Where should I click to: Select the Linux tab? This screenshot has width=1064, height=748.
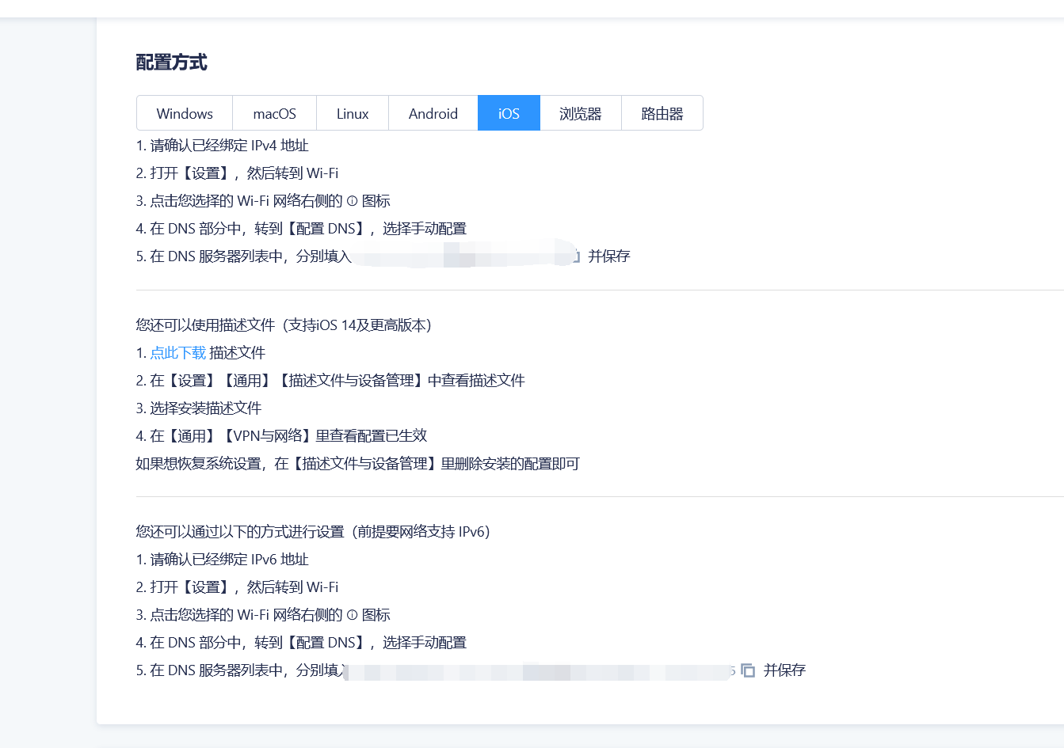353,113
